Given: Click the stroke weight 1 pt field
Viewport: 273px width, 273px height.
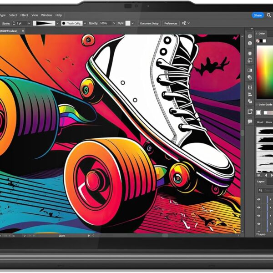Looking at the screenshot, I should tap(21, 23).
